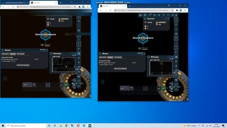The width and height of the screenshot is (227, 128).
Task: Open the shop cart icon in right game window
Action: pyautogui.click(x=154, y=15)
